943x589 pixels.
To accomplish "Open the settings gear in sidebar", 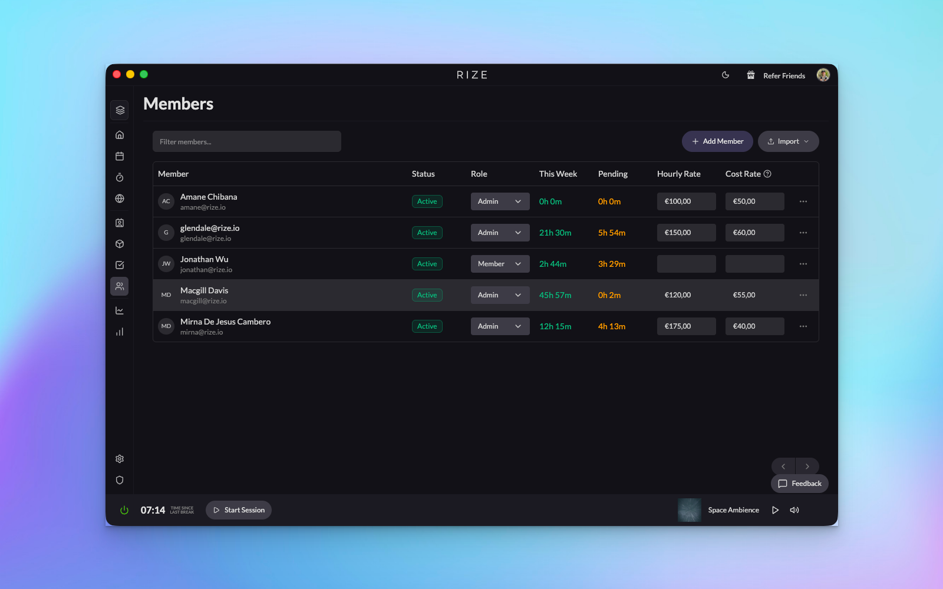I will click(x=120, y=459).
